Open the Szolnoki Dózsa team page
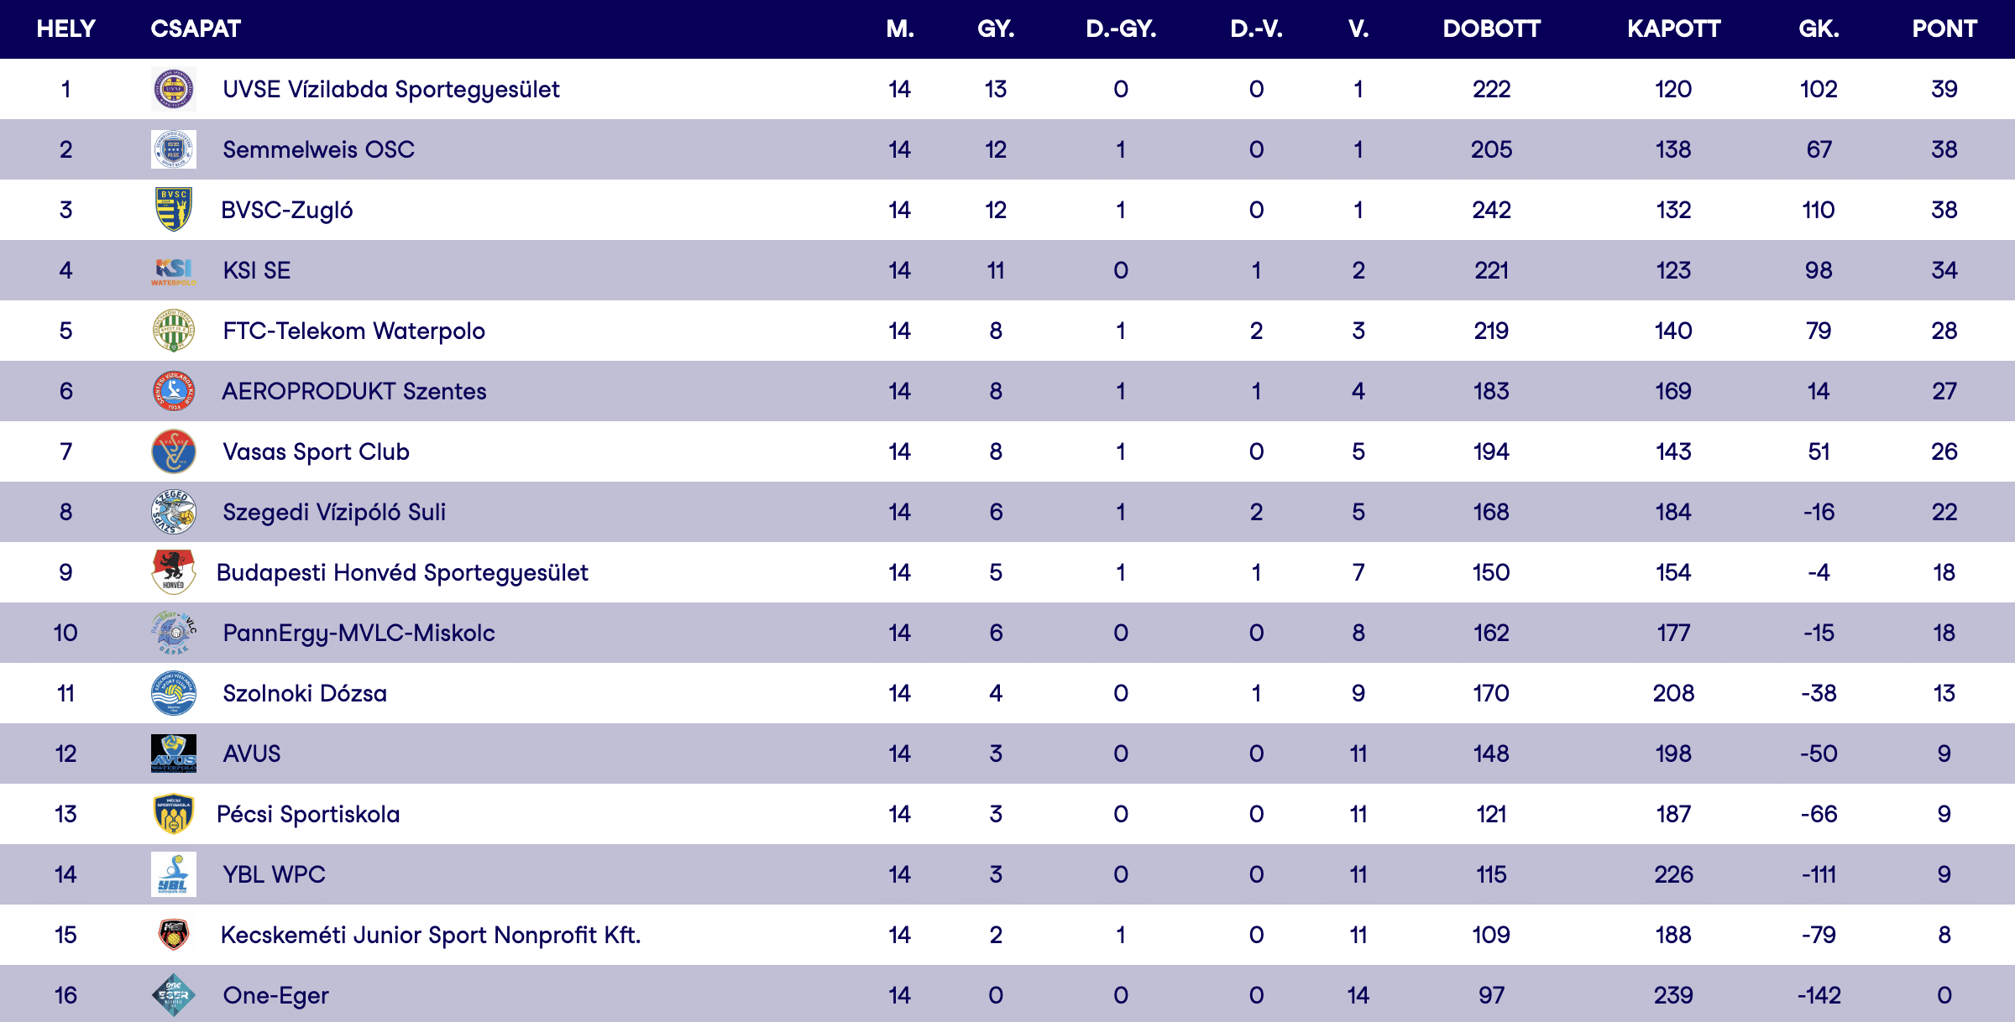Screen dimensions: 2015x1022 (305, 693)
